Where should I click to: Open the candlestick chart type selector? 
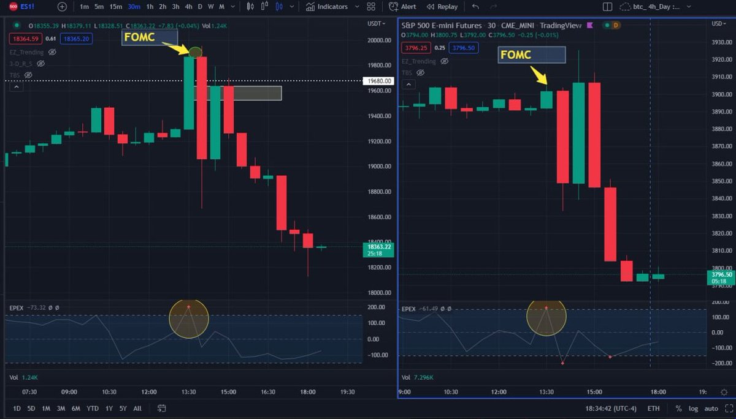click(250, 7)
